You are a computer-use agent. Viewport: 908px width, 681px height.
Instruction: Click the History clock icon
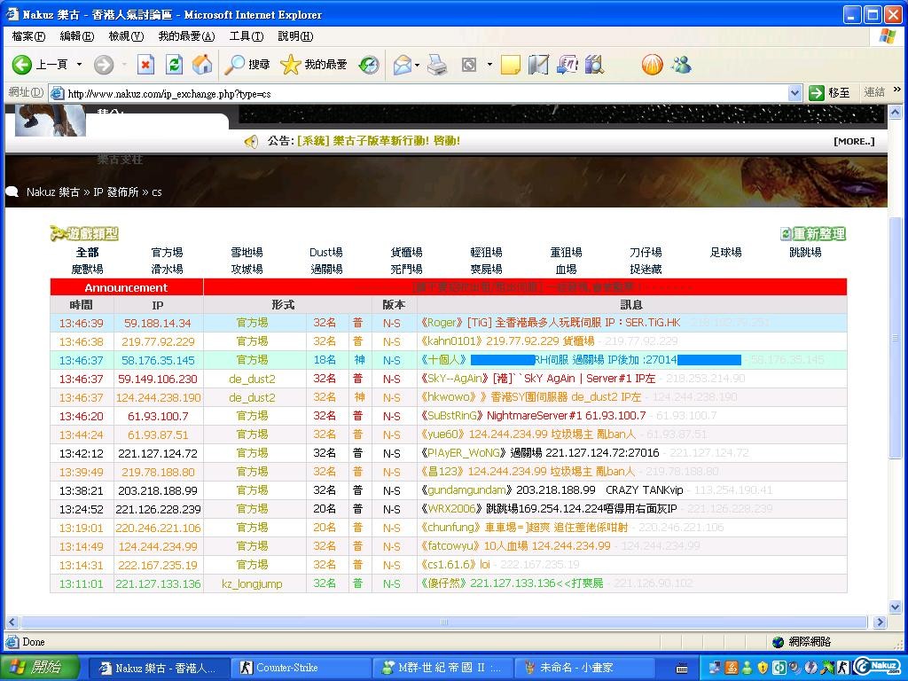(x=369, y=65)
